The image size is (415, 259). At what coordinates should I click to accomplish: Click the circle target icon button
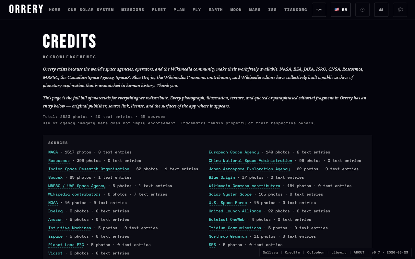362,10
